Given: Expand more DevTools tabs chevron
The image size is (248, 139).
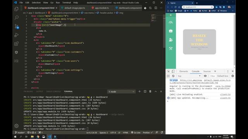Looking at the screenshot, I should coord(215,71).
